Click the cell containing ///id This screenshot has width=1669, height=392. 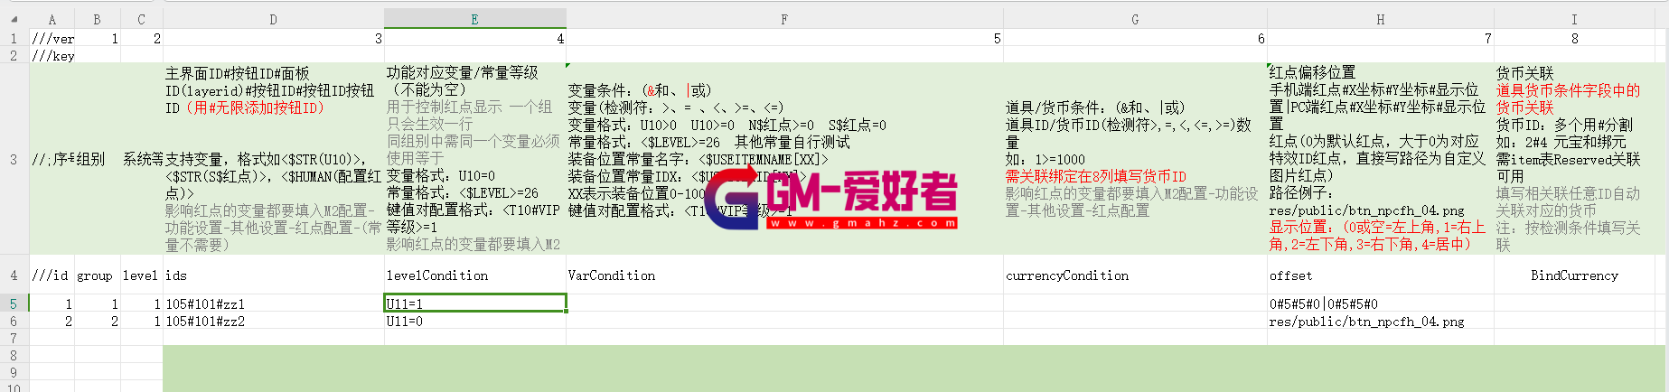point(52,275)
